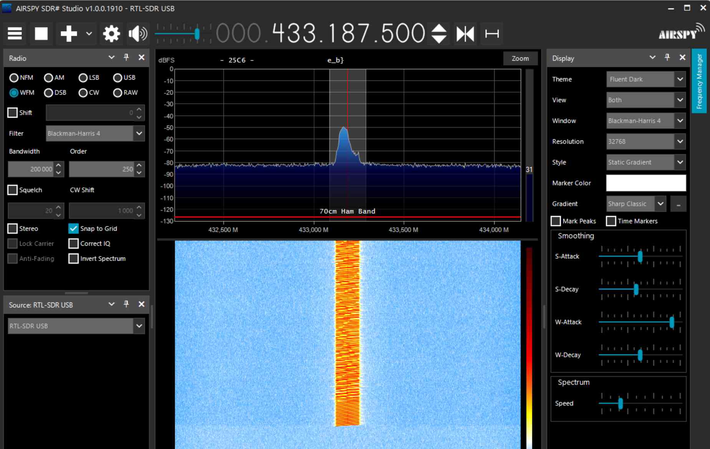Select NFM demodulation mode

tap(22, 78)
